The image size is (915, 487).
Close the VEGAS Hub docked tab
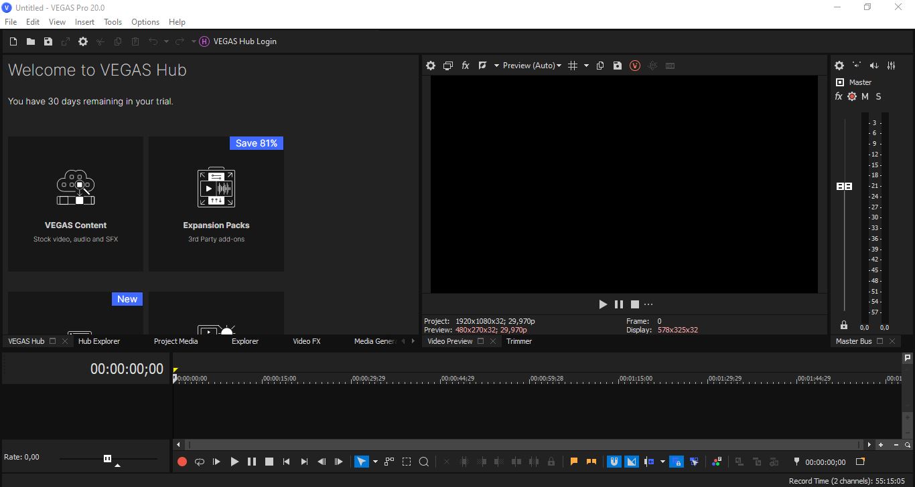click(65, 341)
